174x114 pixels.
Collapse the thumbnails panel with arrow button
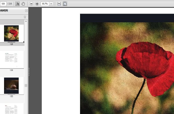click(26, 10)
